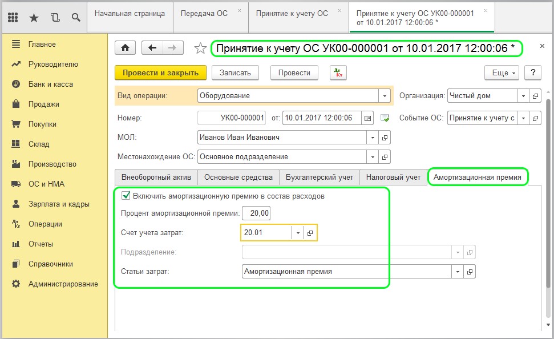The width and height of the screenshot is (554, 339).
Task: Click the Favorites star icon in top bar
Action: tap(34, 17)
